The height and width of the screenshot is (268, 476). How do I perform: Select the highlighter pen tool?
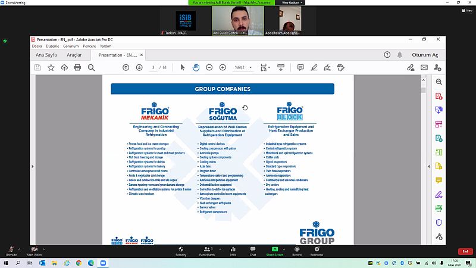tap(314, 67)
